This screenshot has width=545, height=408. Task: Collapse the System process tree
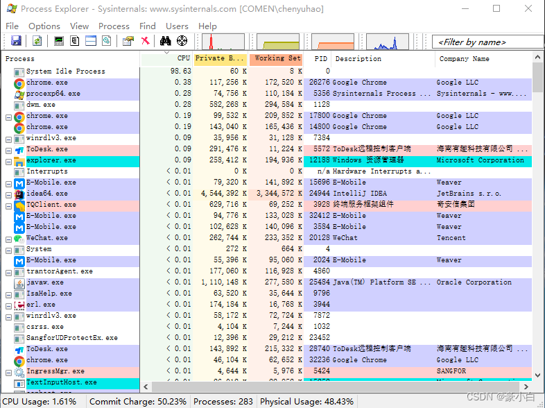pos(9,250)
